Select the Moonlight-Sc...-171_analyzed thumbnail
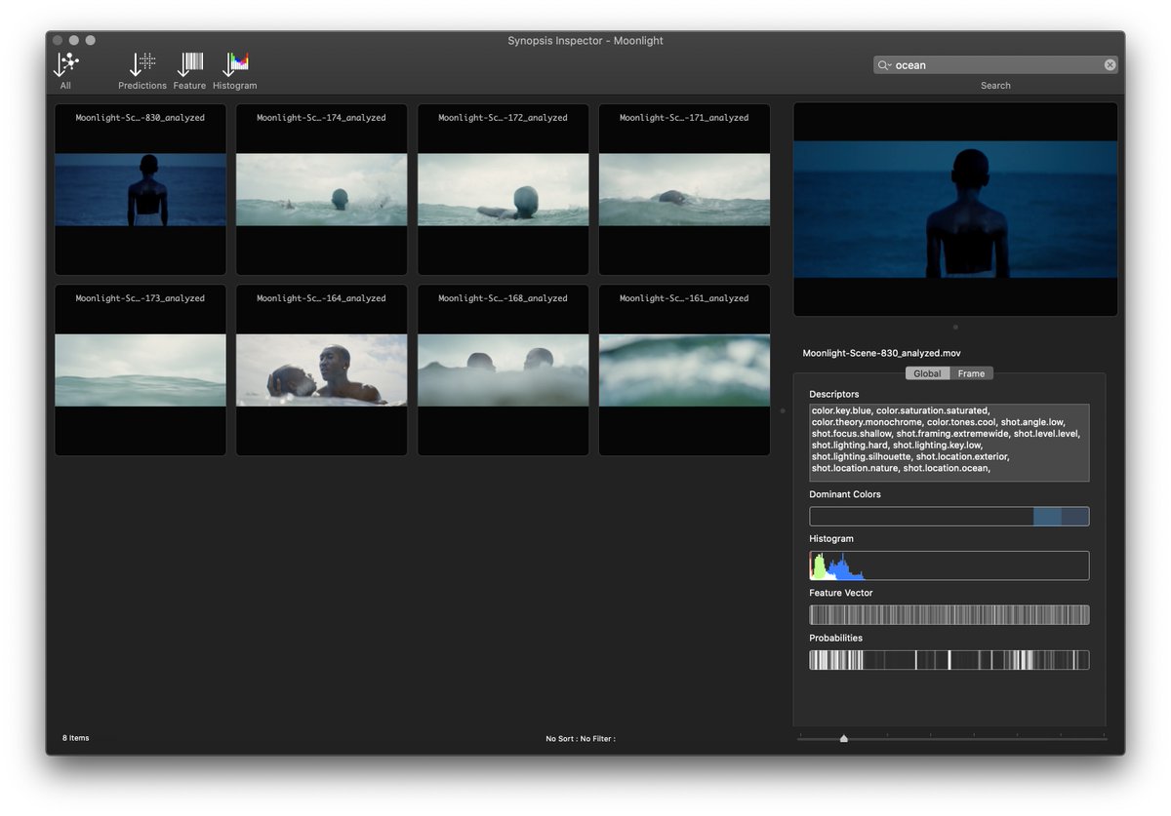1171x816 pixels. 684,190
